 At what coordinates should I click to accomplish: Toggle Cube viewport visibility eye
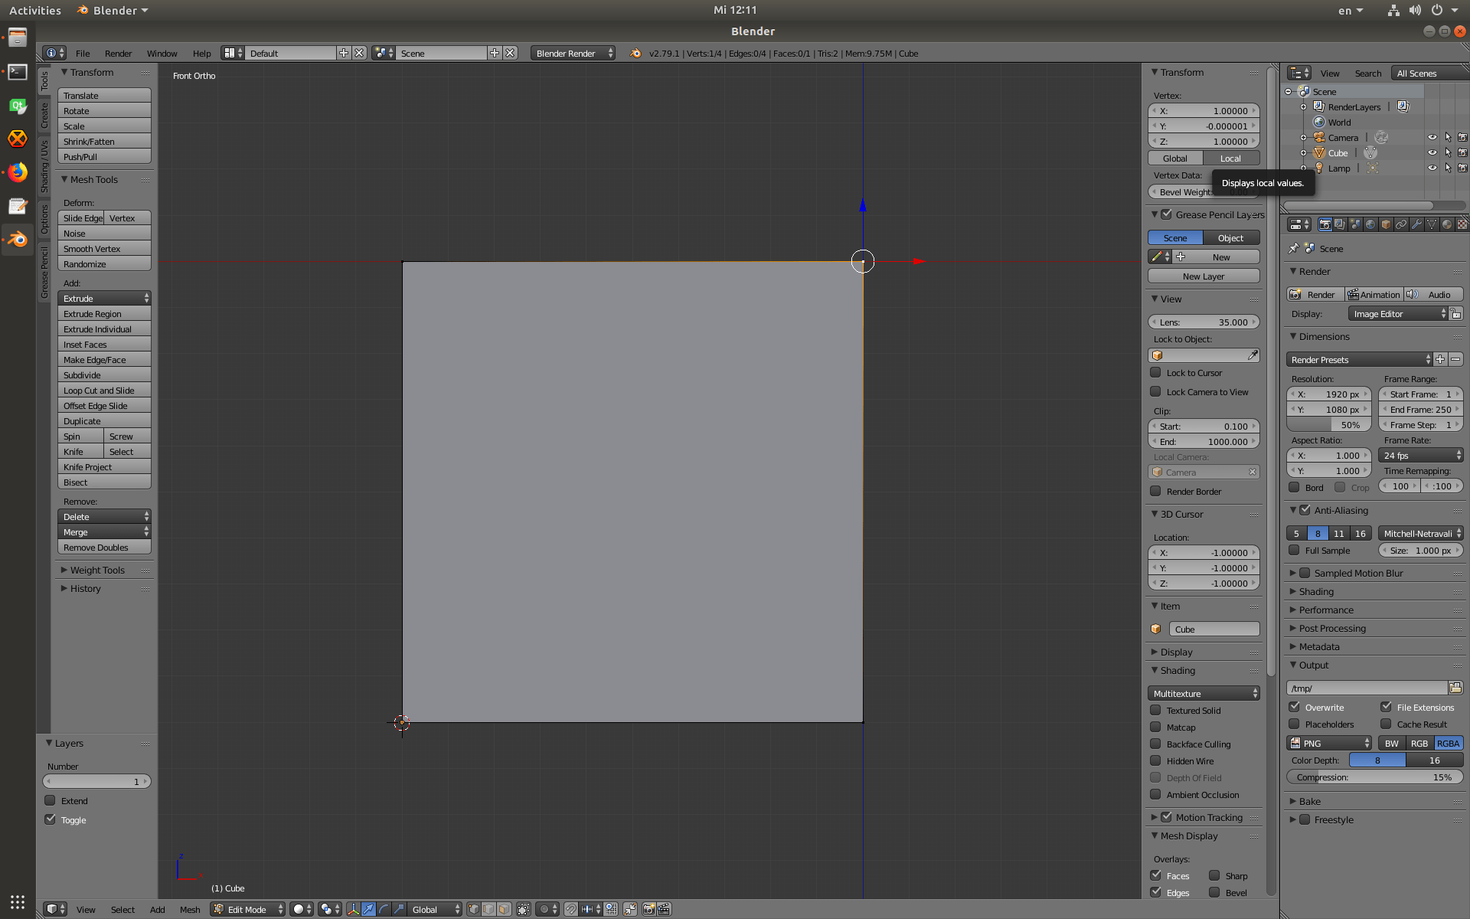pos(1432,153)
